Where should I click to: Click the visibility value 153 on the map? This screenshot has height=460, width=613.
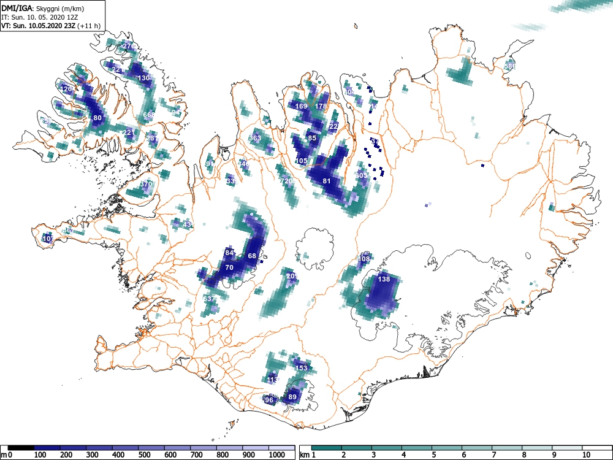(x=302, y=367)
